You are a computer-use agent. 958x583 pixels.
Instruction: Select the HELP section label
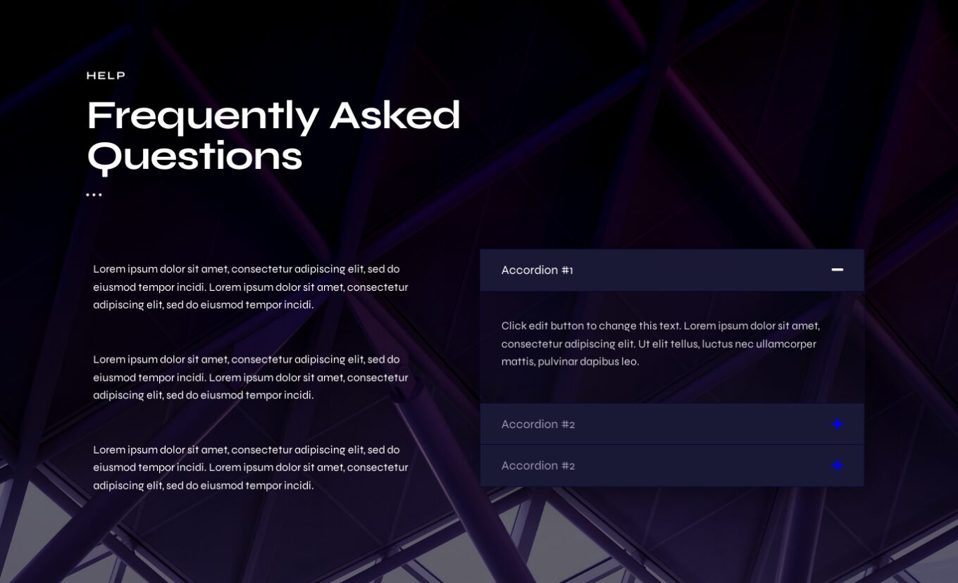[106, 75]
